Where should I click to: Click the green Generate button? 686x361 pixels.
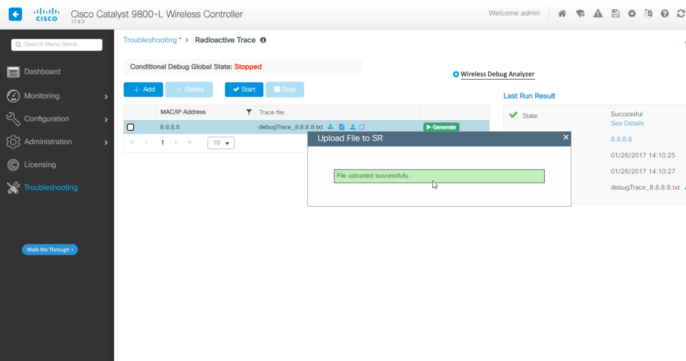pyautogui.click(x=441, y=127)
